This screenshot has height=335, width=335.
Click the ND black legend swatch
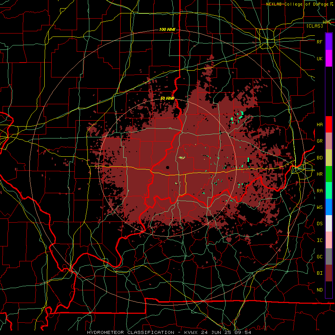(x=329, y=290)
